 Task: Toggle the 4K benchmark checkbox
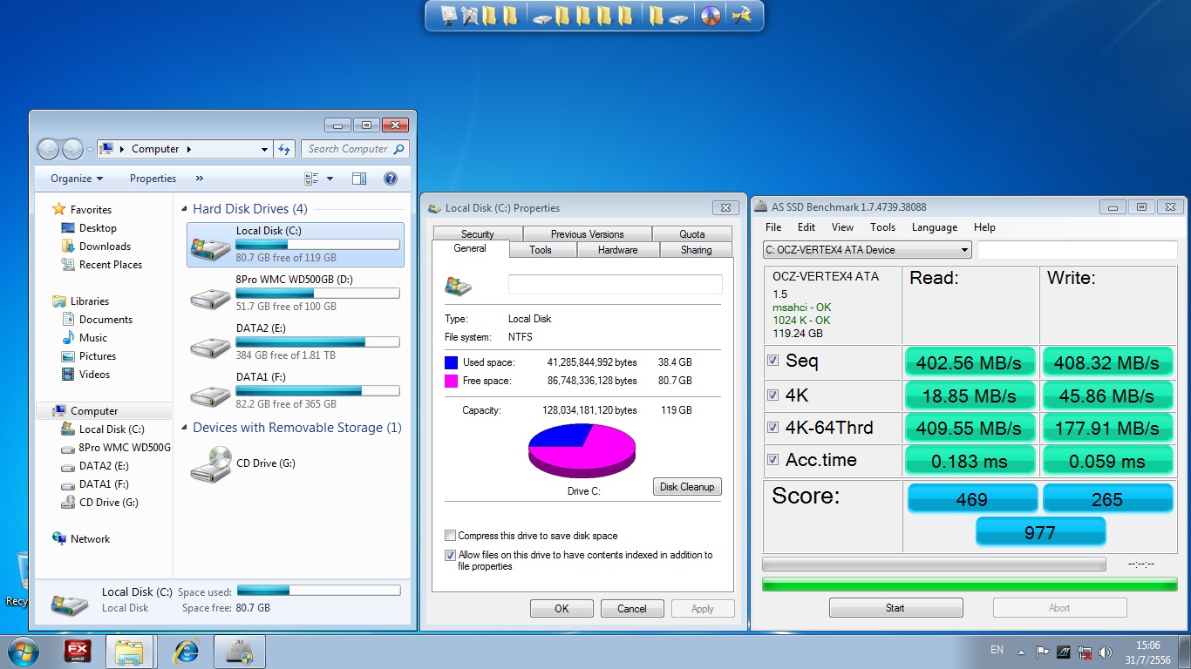[772, 395]
